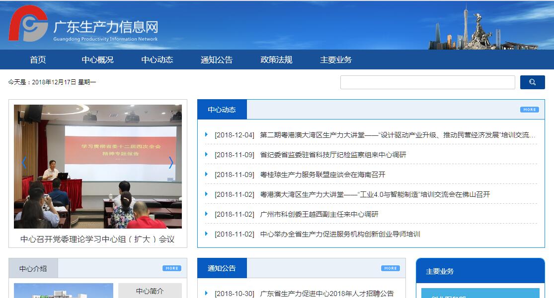Open 省纪委省监委驻省科技厅纪检监察组来中心调研 article

coord(333,155)
